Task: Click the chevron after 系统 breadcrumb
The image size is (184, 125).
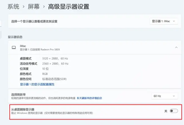Action: click(x=24, y=7)
